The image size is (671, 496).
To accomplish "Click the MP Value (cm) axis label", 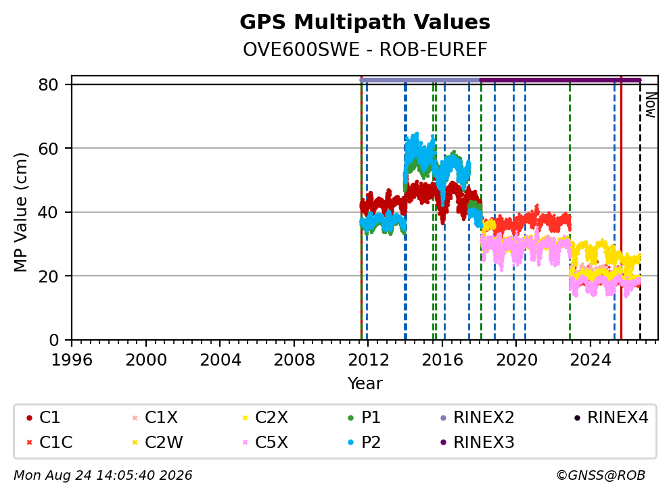I will pos(20,212).
